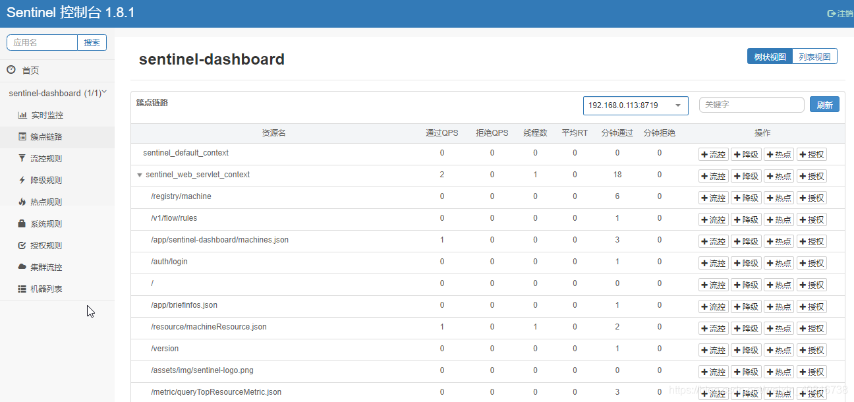
Task: Add 授权 rule for /auth/login
Action: [812, 264]
